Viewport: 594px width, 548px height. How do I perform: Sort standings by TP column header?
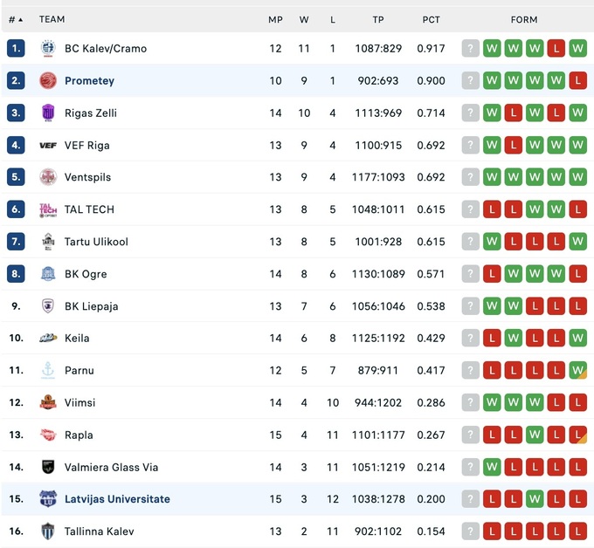pyautogui.click(x=378, y=19)
